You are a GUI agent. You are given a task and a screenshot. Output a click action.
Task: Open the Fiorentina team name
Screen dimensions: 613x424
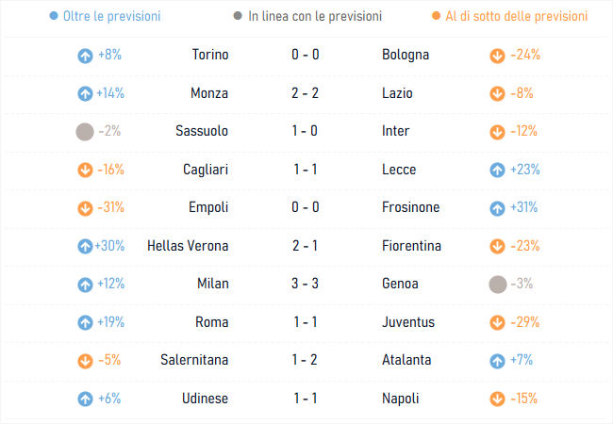tap(411, 246)
